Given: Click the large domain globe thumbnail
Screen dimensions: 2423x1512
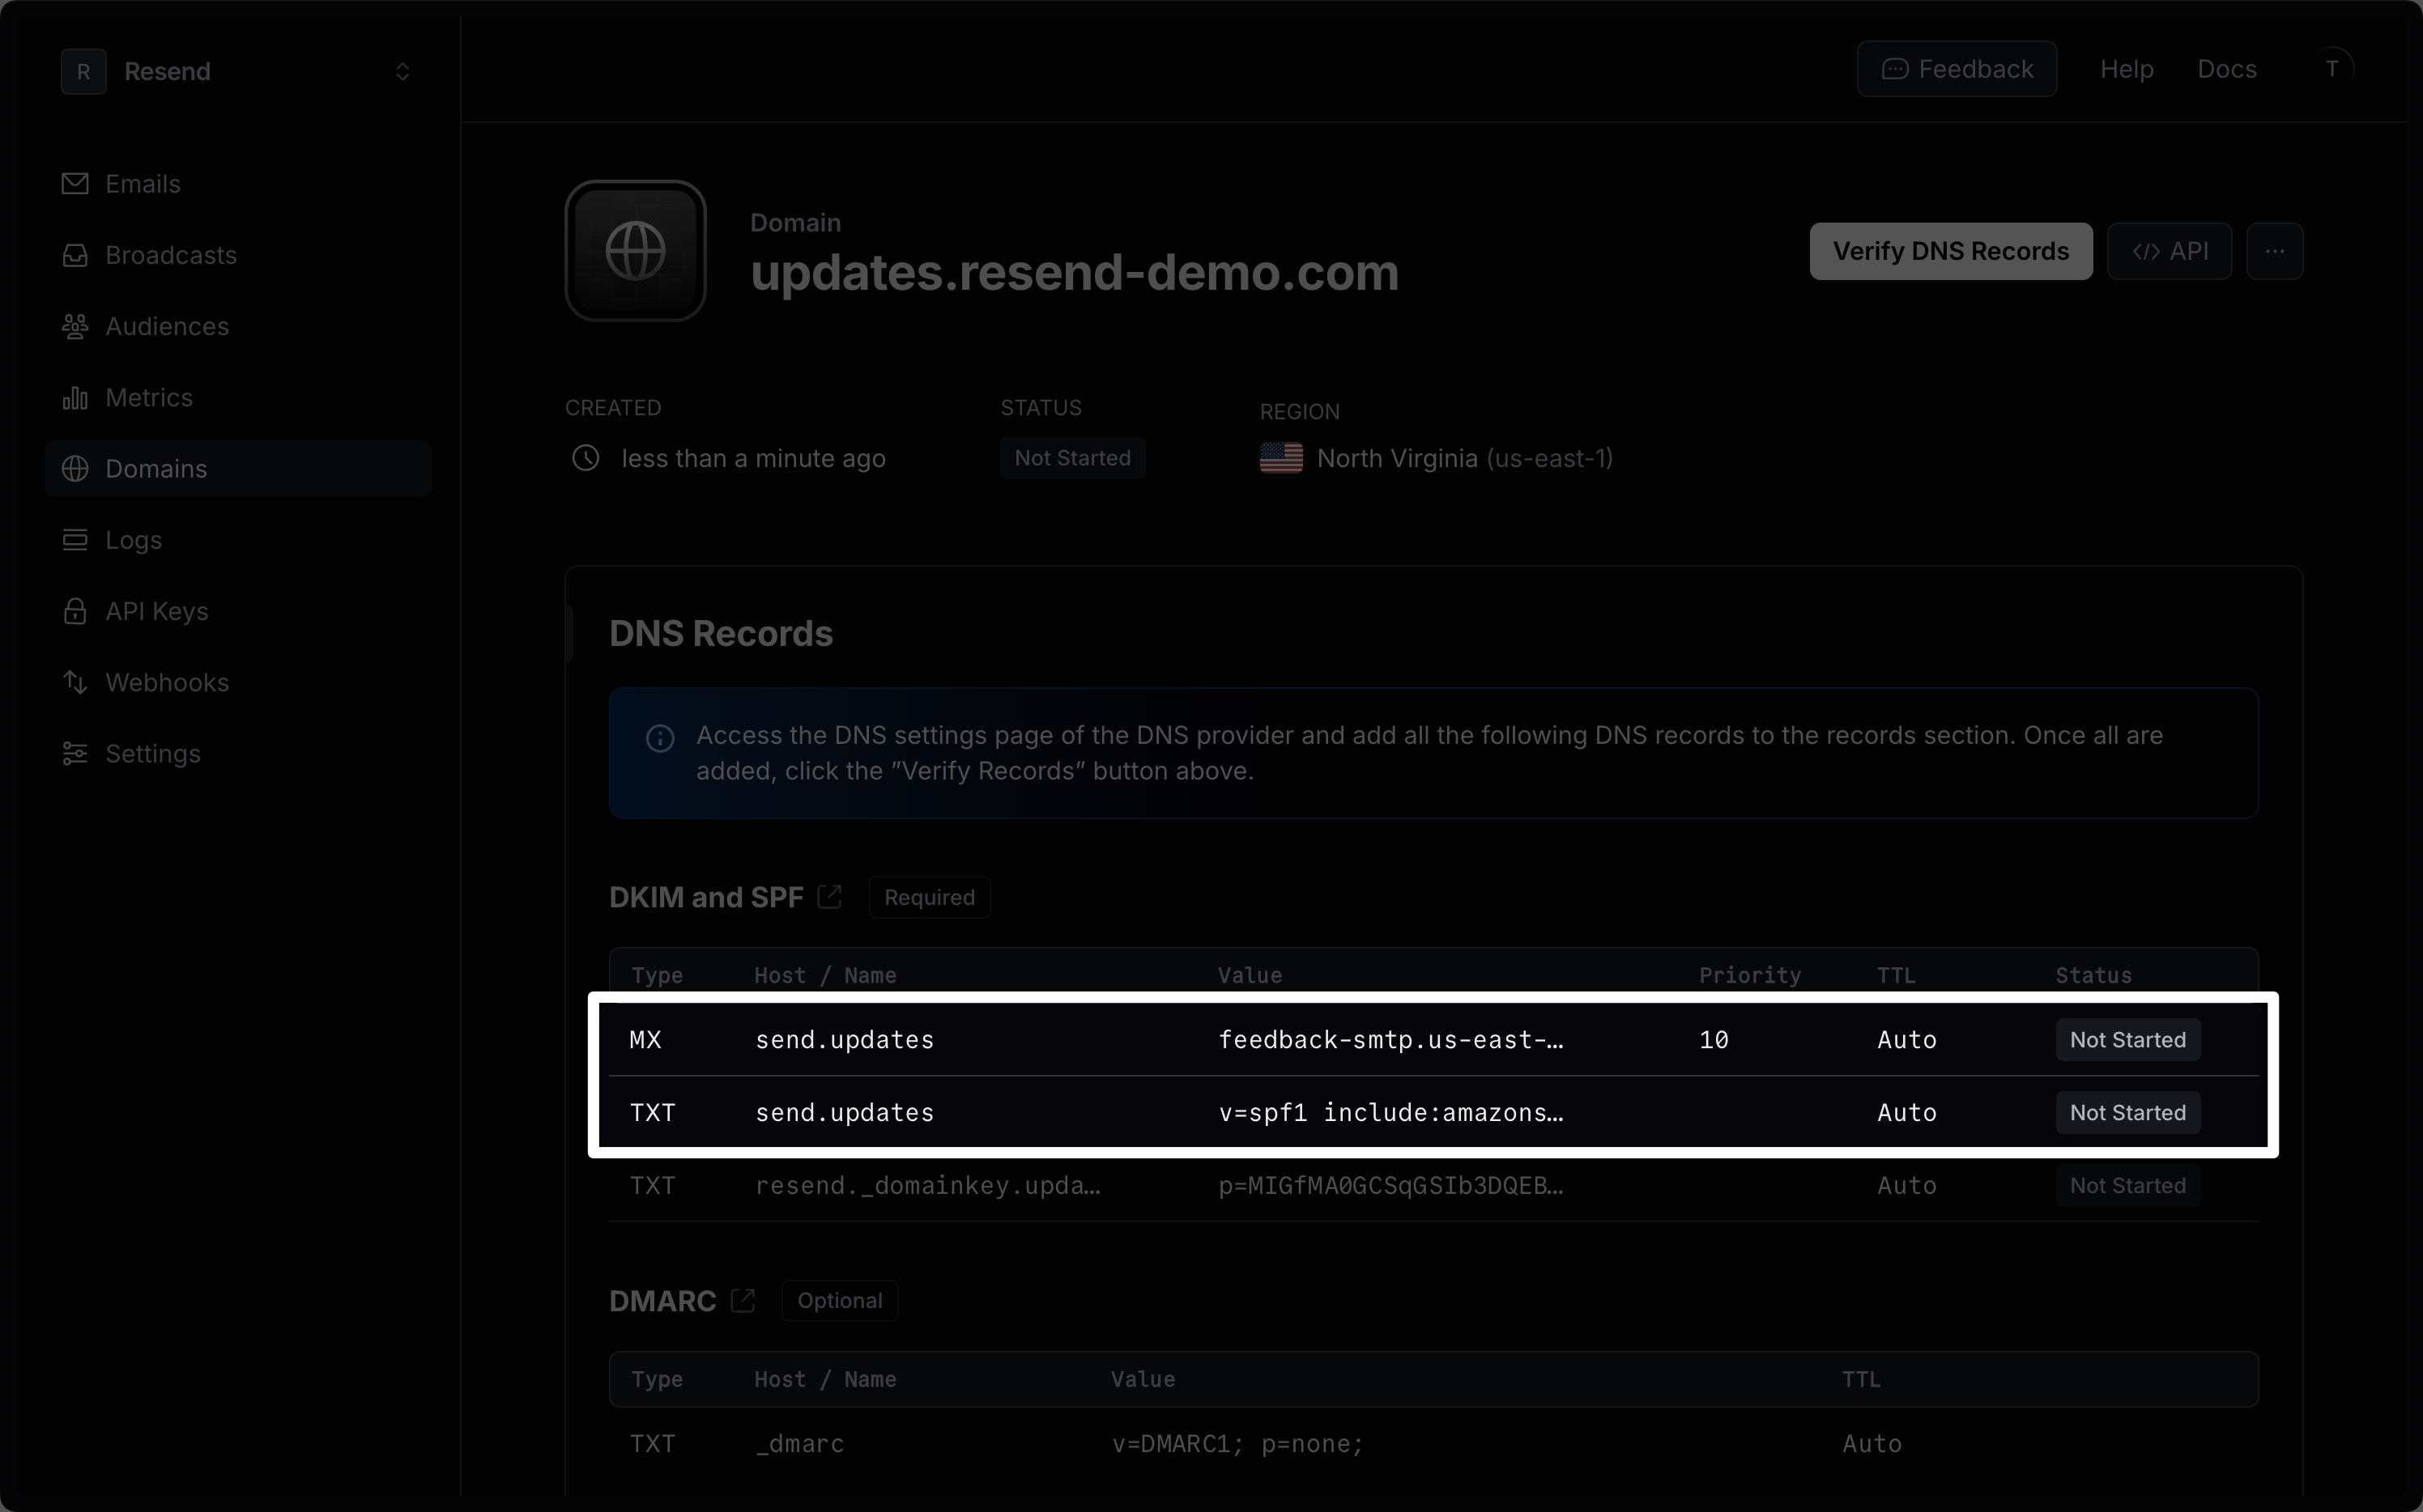Looking at the screenshot, I should (x=635, y=251).
